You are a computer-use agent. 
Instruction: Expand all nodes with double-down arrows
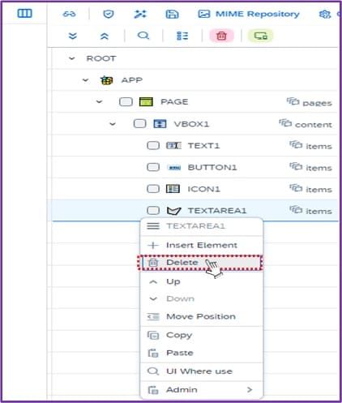click(x=72, y=36)
